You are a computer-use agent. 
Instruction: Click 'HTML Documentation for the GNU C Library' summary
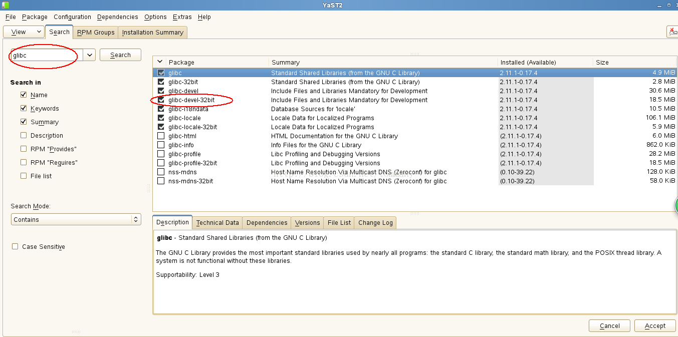(334, 136)
